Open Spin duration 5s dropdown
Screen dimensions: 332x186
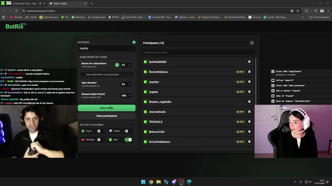click(x=126, y=84)
